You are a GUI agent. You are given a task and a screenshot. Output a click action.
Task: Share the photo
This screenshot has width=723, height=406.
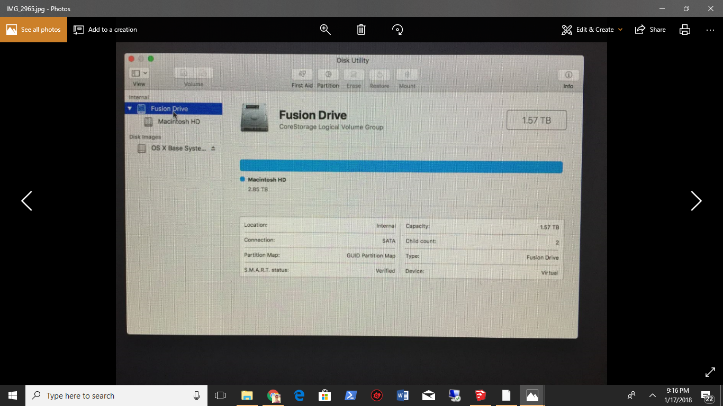pyautogui.click(x=650, y=30)
